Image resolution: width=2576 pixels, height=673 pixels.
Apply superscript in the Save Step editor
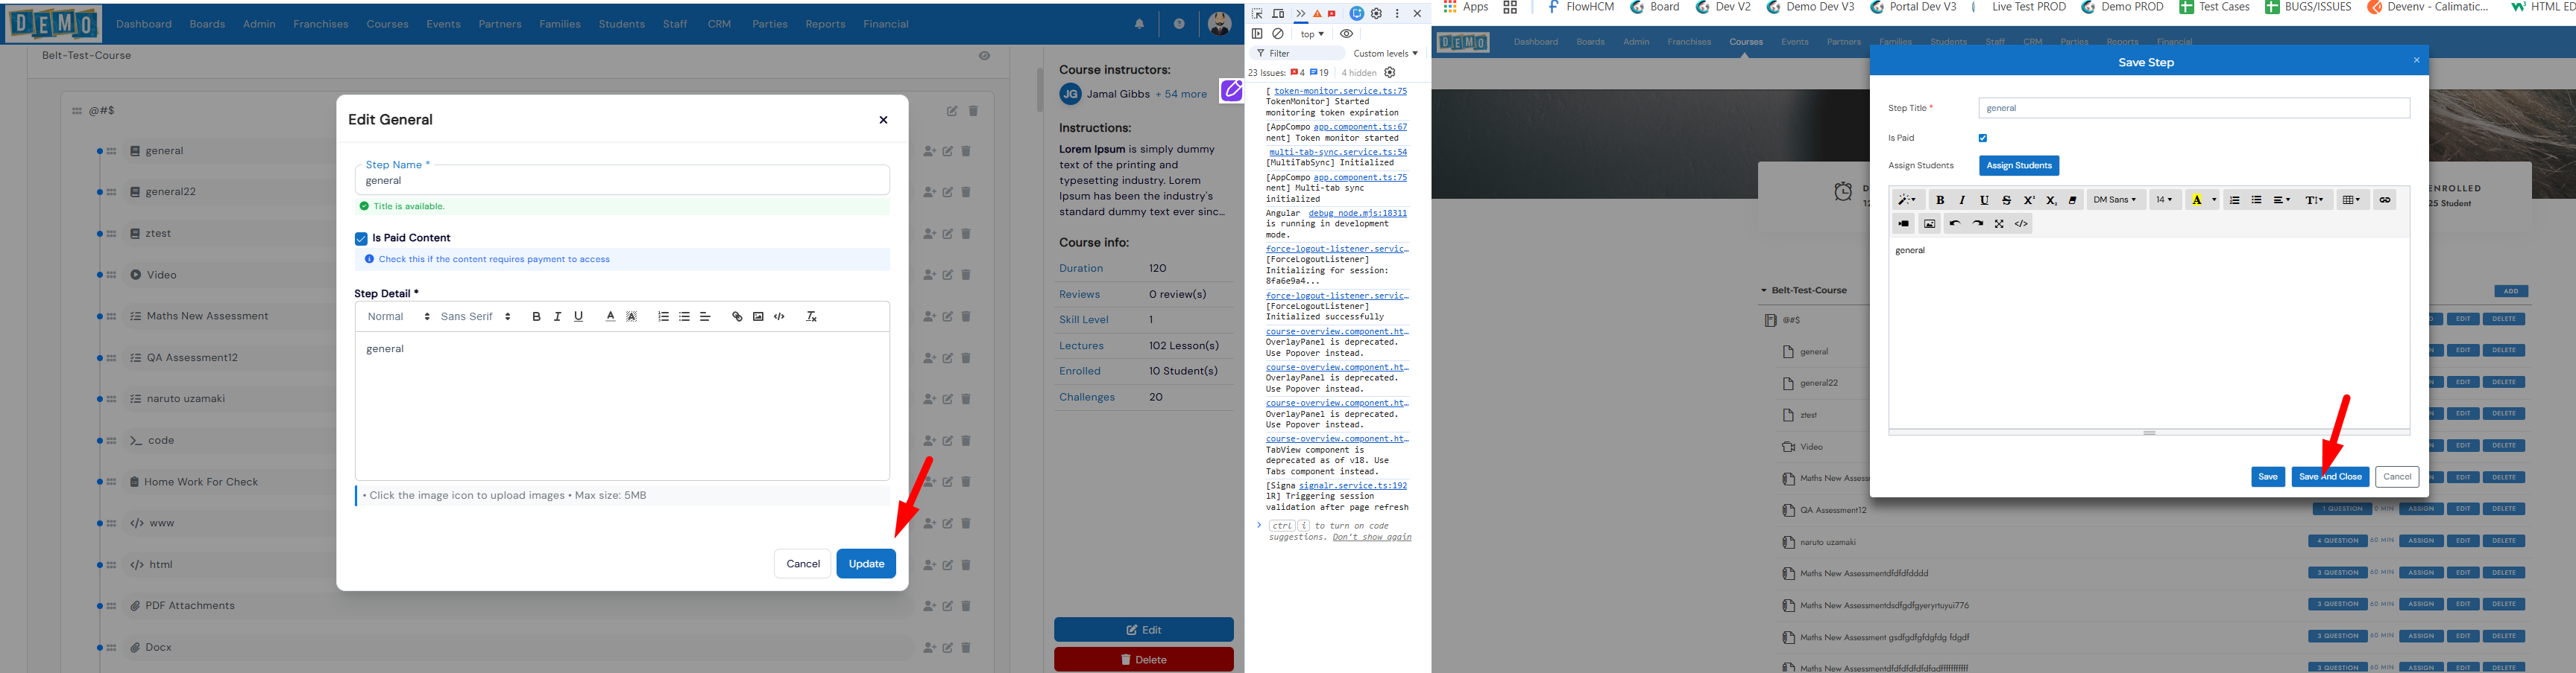point(2029,200)
